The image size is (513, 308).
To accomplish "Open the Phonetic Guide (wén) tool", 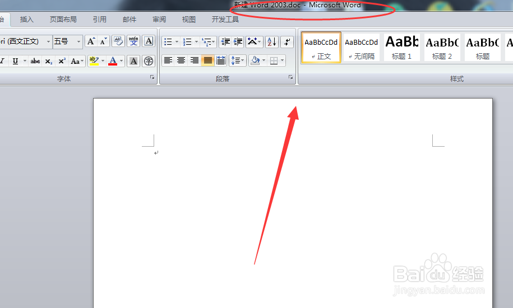I will click(133, 41).
